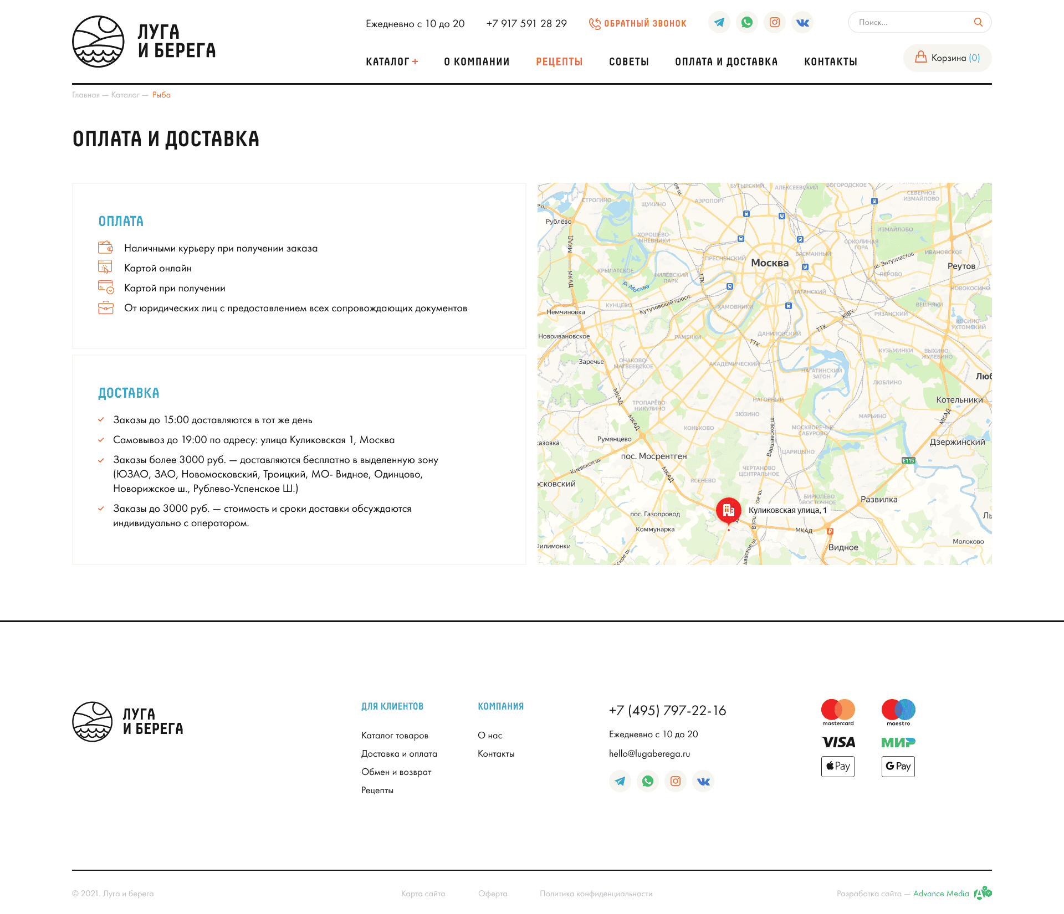Open the footer Telegram icon
This screenshot has height=914, width=1064.
(x=620, y=781)
